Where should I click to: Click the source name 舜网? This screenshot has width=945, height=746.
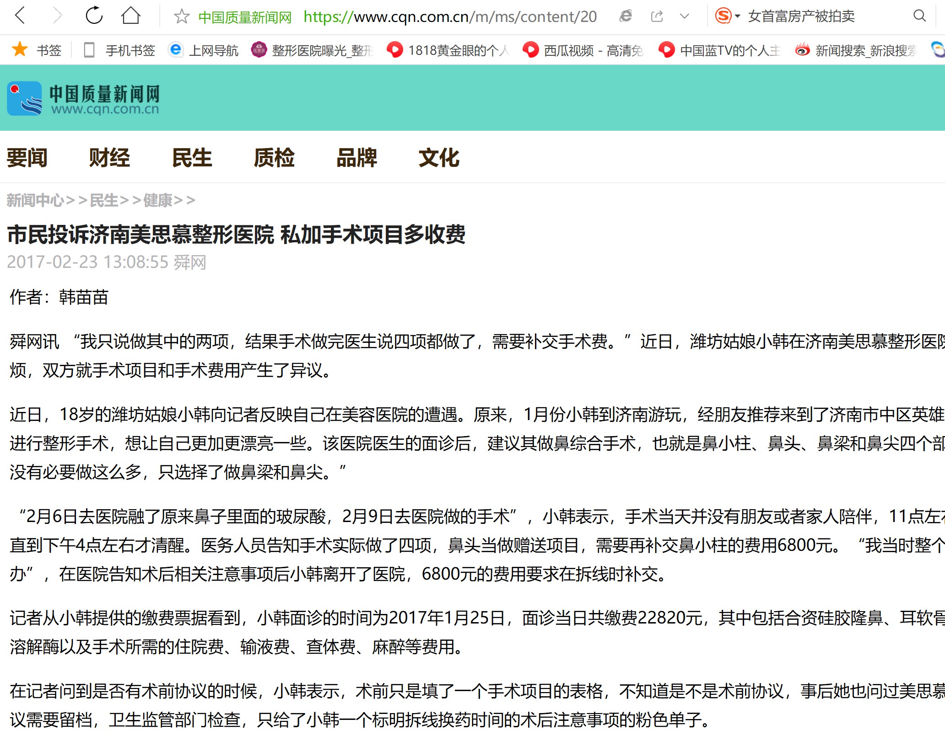pyautogui.click(x=190, y=262)
